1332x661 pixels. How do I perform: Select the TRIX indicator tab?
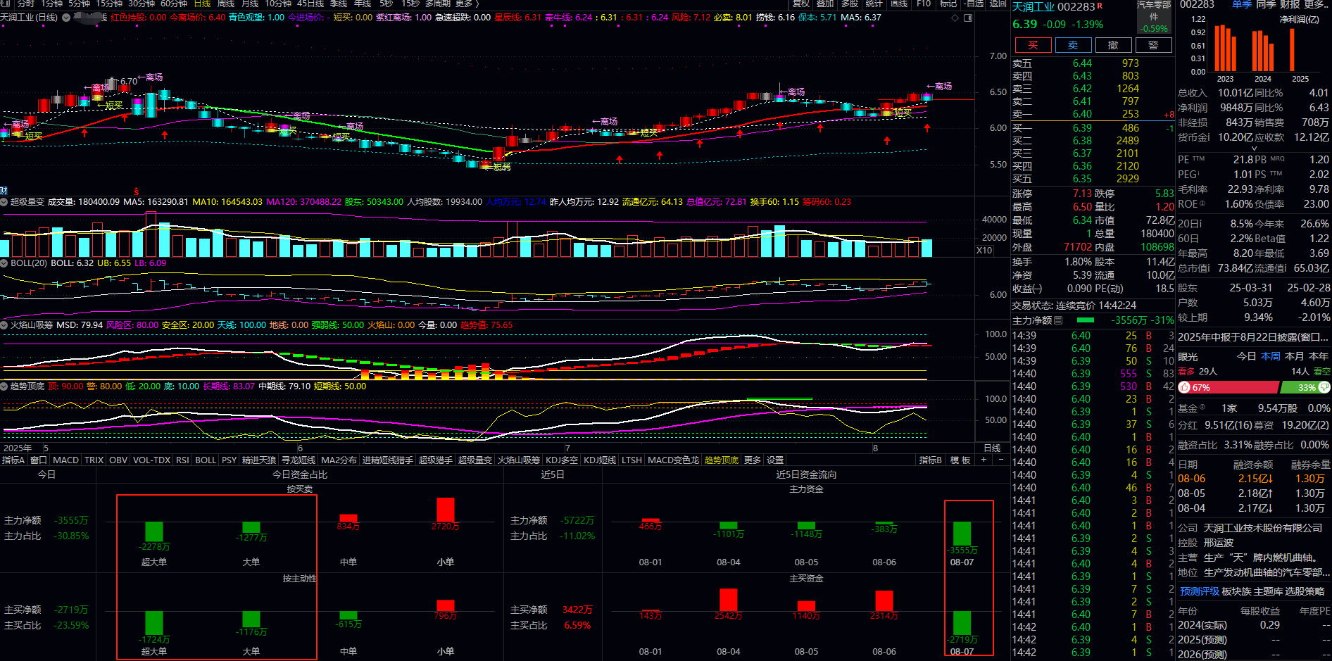click(x=94, y=460)
